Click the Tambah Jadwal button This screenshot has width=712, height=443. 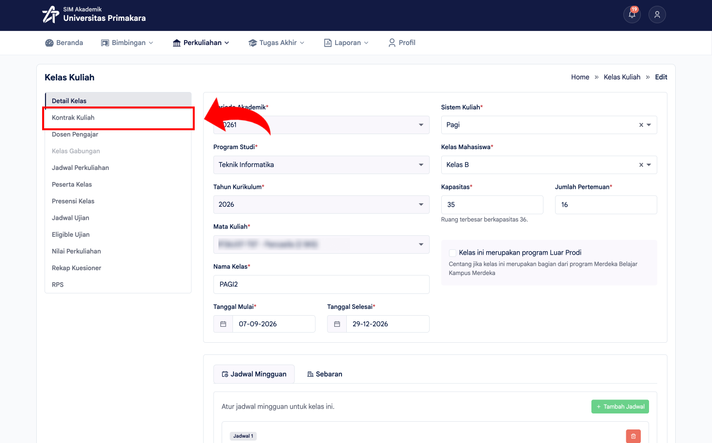click(620, 407)
